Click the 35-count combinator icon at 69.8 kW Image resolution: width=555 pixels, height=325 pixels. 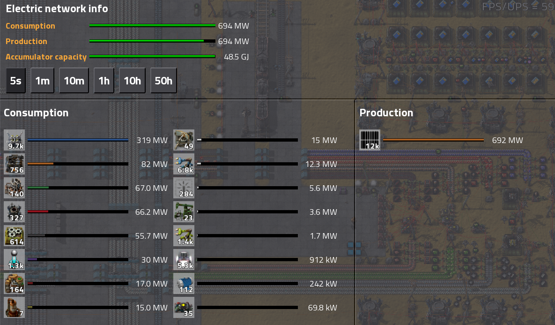tap(184, 307)
